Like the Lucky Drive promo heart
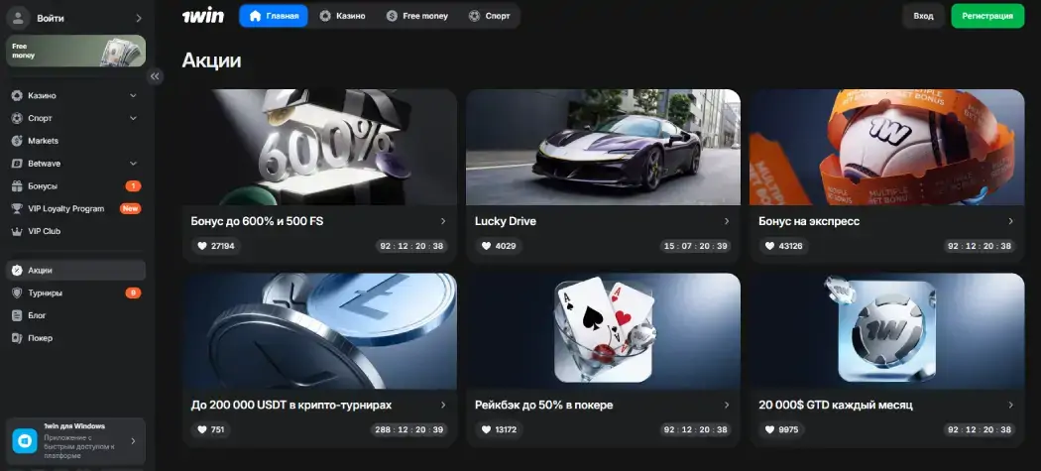 click(486, 246)
